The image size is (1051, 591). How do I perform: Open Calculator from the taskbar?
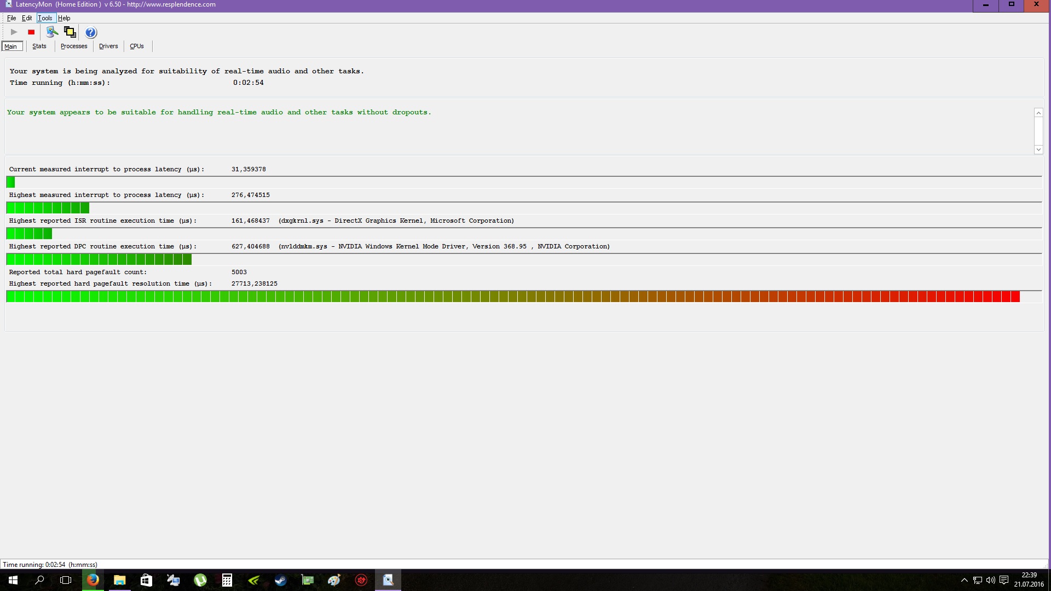227,580
